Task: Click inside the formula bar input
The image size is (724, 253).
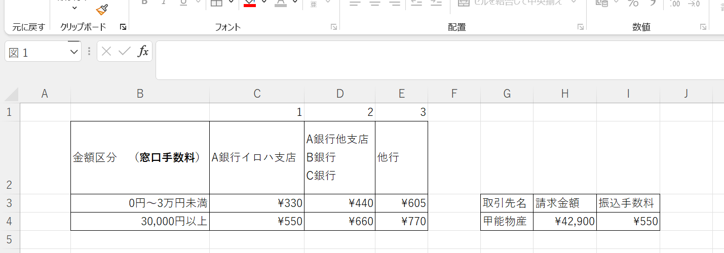Action: (436, 60)
